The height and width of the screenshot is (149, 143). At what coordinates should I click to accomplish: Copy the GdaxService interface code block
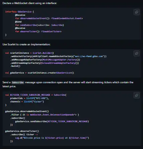137,12
